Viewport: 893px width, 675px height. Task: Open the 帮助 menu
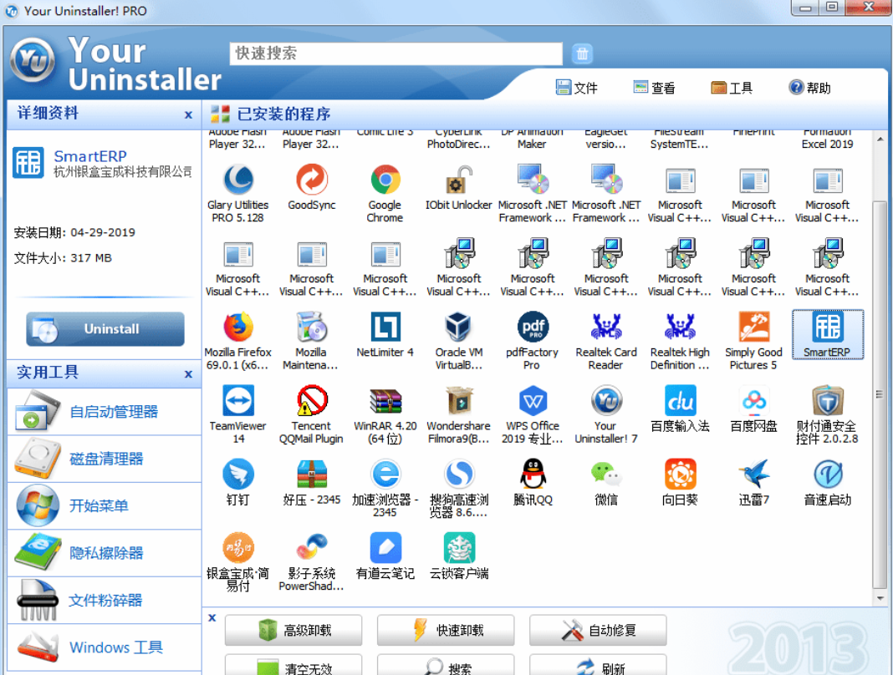[x=809, y=88]
